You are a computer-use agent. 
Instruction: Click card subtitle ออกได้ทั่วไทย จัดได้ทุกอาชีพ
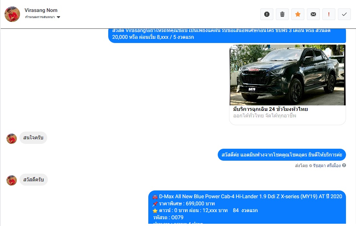(265, 116)
